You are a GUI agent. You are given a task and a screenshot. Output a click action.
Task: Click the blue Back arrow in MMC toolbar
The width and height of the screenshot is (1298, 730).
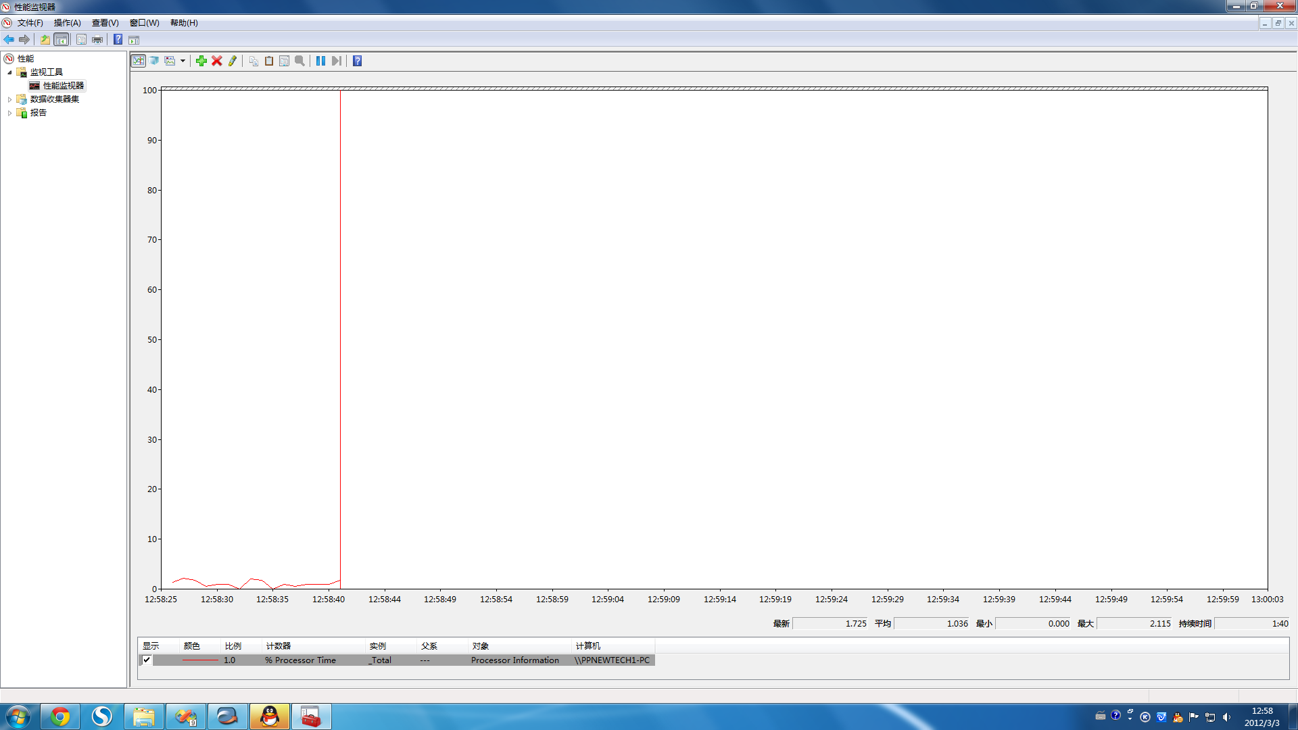pos(9,40)
